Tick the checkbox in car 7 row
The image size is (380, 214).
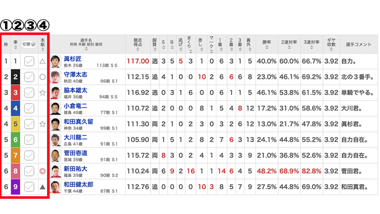click(29, 155)
